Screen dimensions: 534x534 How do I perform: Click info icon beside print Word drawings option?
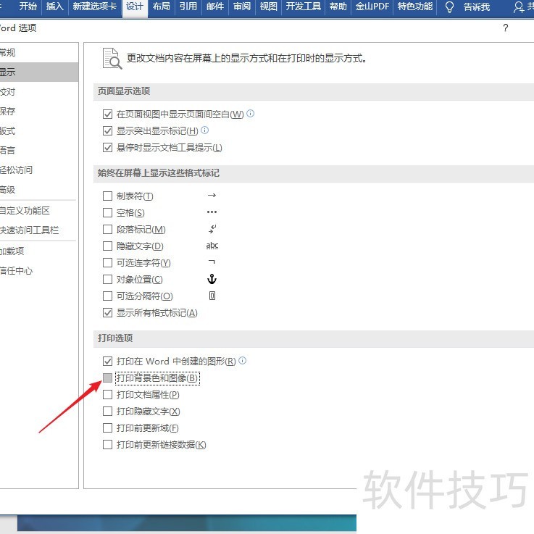pyautogui.click(x=243, y=360)
